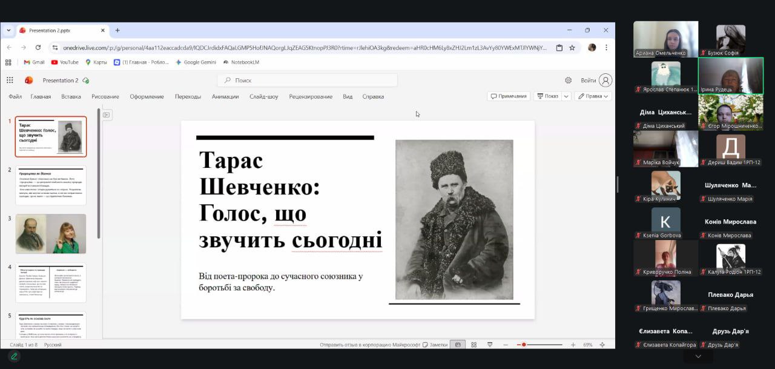The image size is (775, 369).
Task: Open the Правка editing mode dropdown
Action: coord(593,96)
